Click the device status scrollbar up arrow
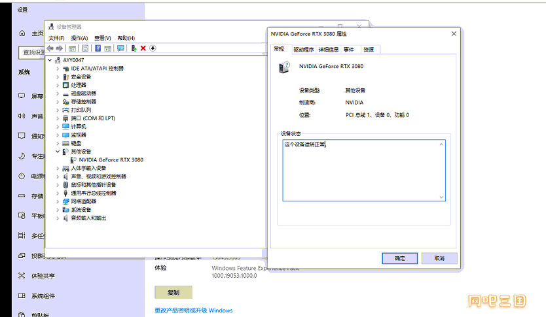546x317 pixels. 441,144
